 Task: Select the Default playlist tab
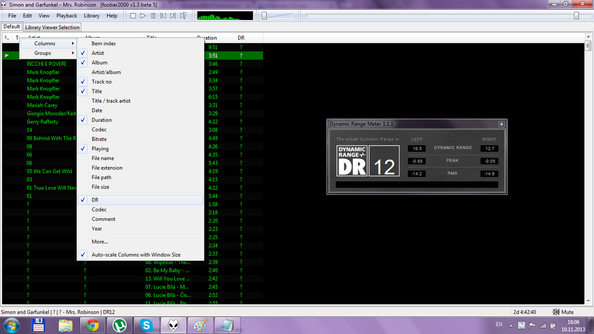12,27
